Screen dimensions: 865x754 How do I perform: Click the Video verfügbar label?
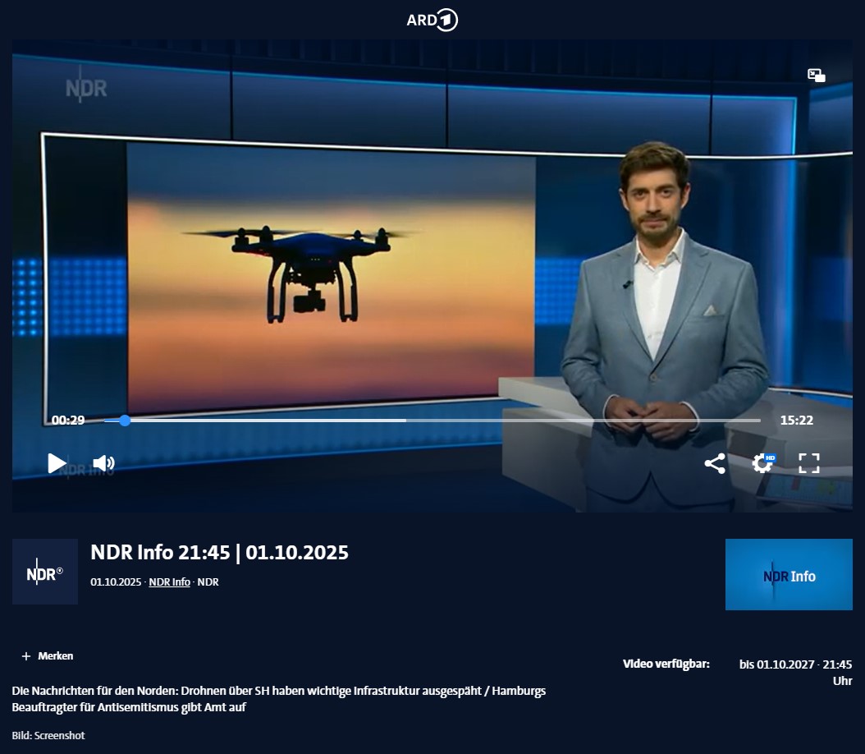tap(666, 664)
